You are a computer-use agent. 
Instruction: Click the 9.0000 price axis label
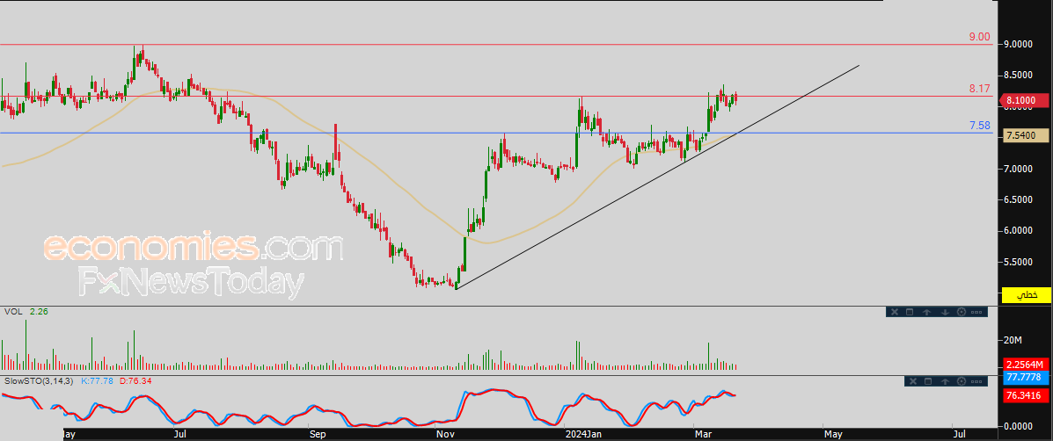coord(1019,44)
